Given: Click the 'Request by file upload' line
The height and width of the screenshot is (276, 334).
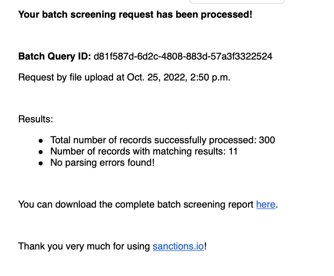Looking at the screenshot, I should pyautogui.click(x=124, y=77).
